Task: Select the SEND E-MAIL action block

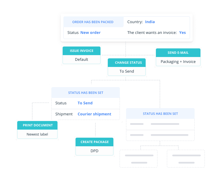Action: tap(178, 53)
